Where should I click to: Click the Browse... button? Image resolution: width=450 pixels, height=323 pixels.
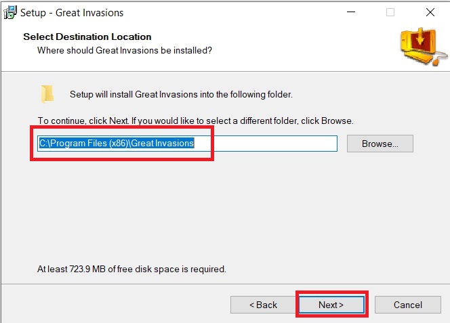click(380, 144)
